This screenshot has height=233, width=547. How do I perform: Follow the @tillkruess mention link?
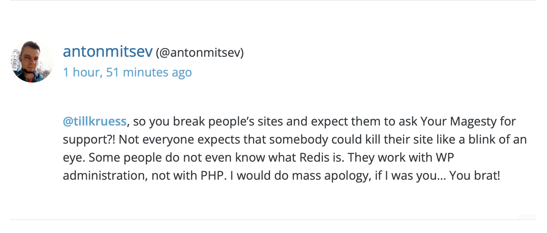pos(95,122)
